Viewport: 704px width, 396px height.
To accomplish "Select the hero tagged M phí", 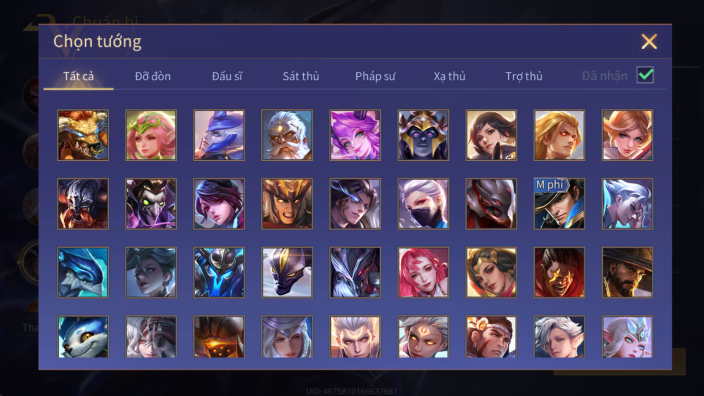I will tap(559, 203).
